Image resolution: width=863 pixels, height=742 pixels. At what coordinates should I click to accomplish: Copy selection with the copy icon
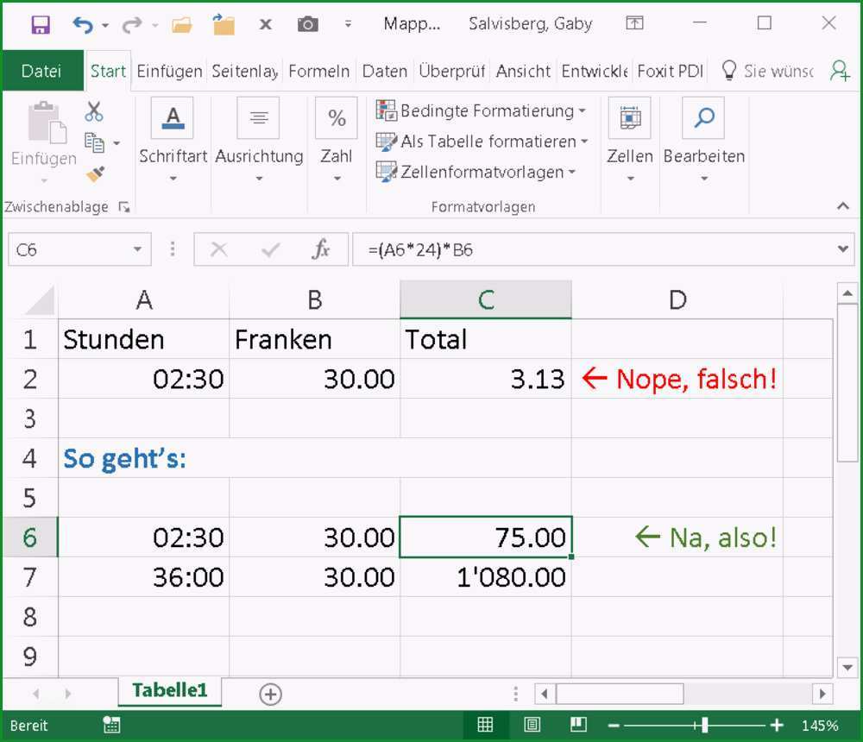tap(94, 143)
